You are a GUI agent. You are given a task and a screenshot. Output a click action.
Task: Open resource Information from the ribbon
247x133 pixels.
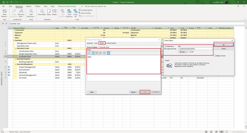tap(42, 12)
